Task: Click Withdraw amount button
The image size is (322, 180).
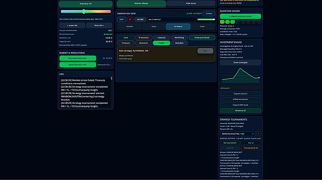Action: click(240, 99)
